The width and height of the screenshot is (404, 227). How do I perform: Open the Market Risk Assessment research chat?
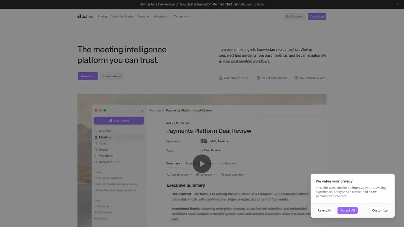(x=115, y=190)
